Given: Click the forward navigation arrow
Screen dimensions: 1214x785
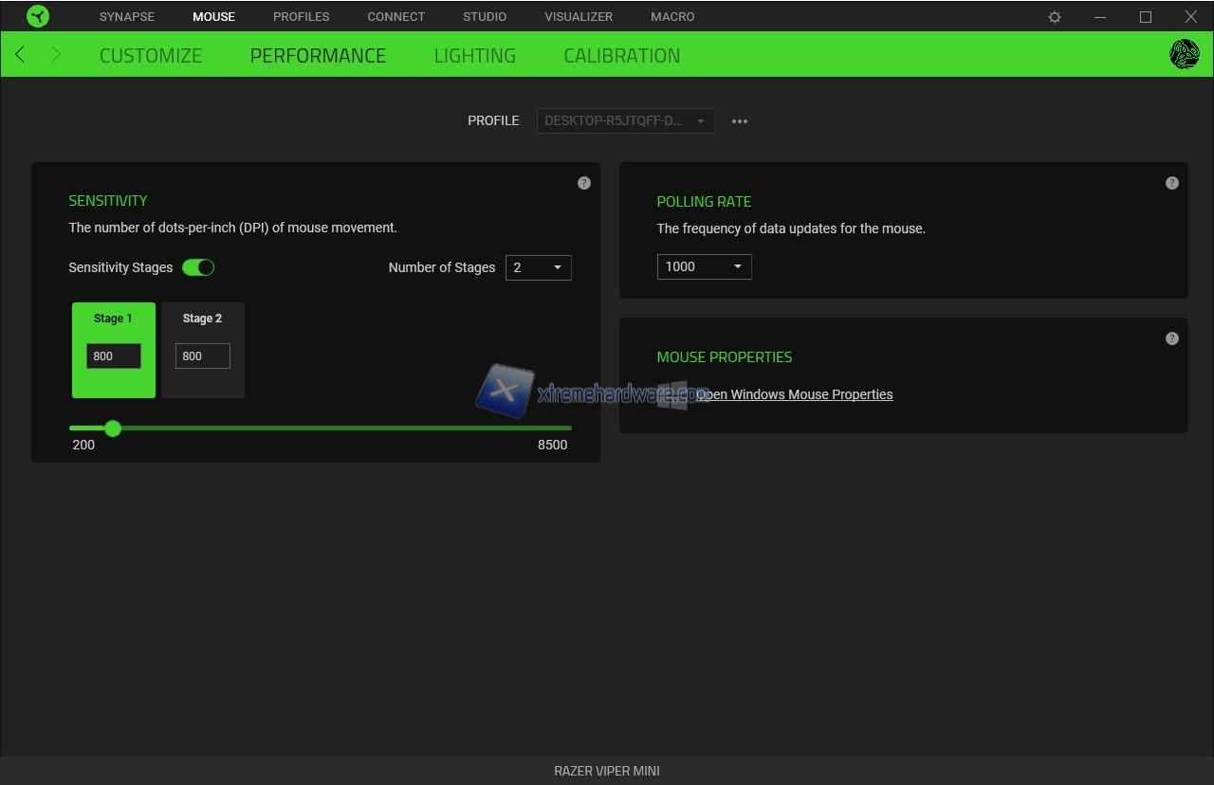Looking at the screenshot, I should point(56,55).
